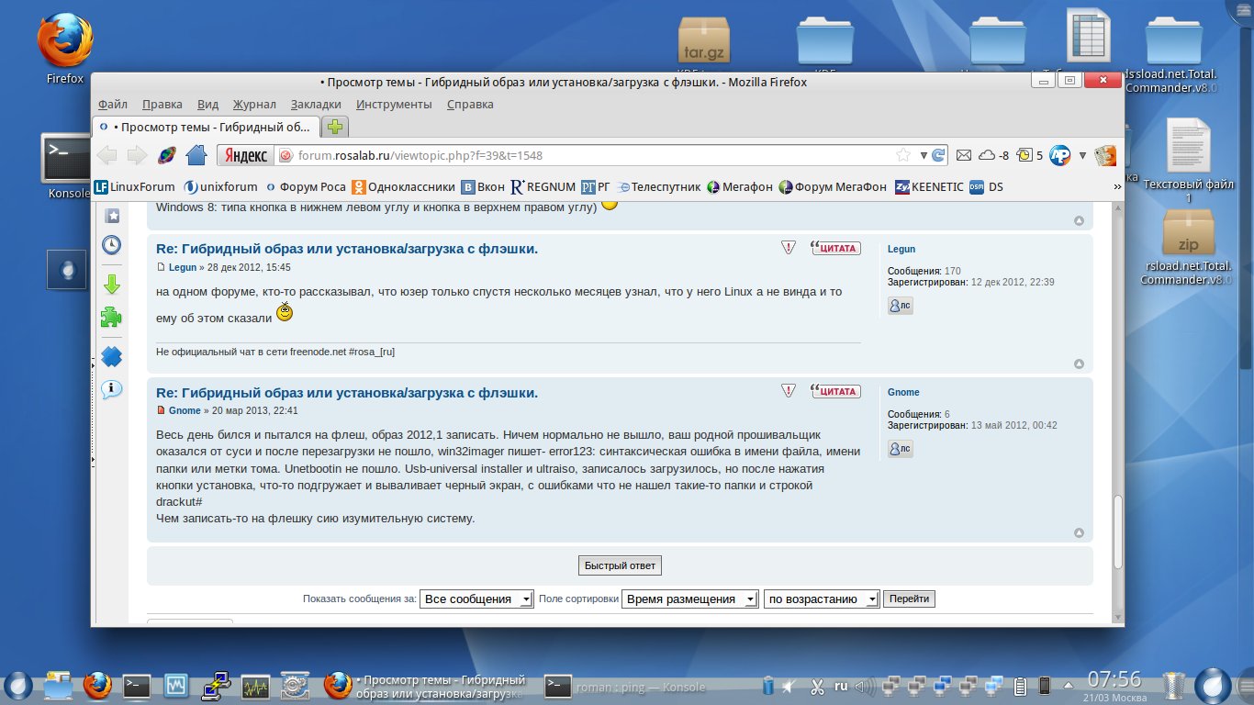The image size is (1254, 705).
Task: Open downloads via green arrow sidebar icon
Action: (111, 284)
